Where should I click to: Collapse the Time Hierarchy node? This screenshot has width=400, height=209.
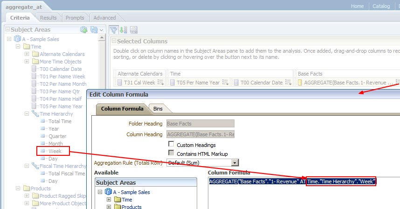pos(27,113)
